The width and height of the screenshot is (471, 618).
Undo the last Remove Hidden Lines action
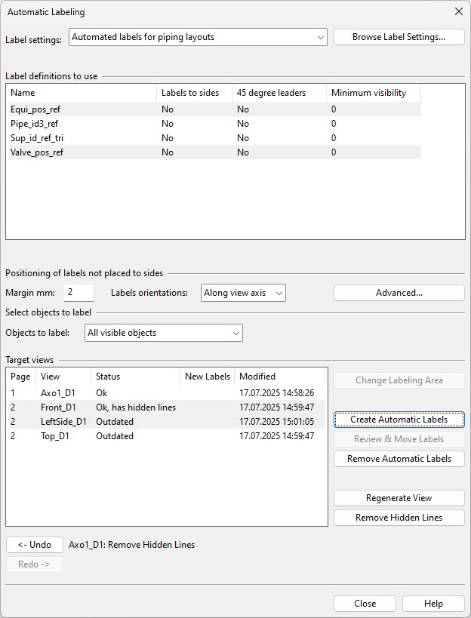click(35, 545)
